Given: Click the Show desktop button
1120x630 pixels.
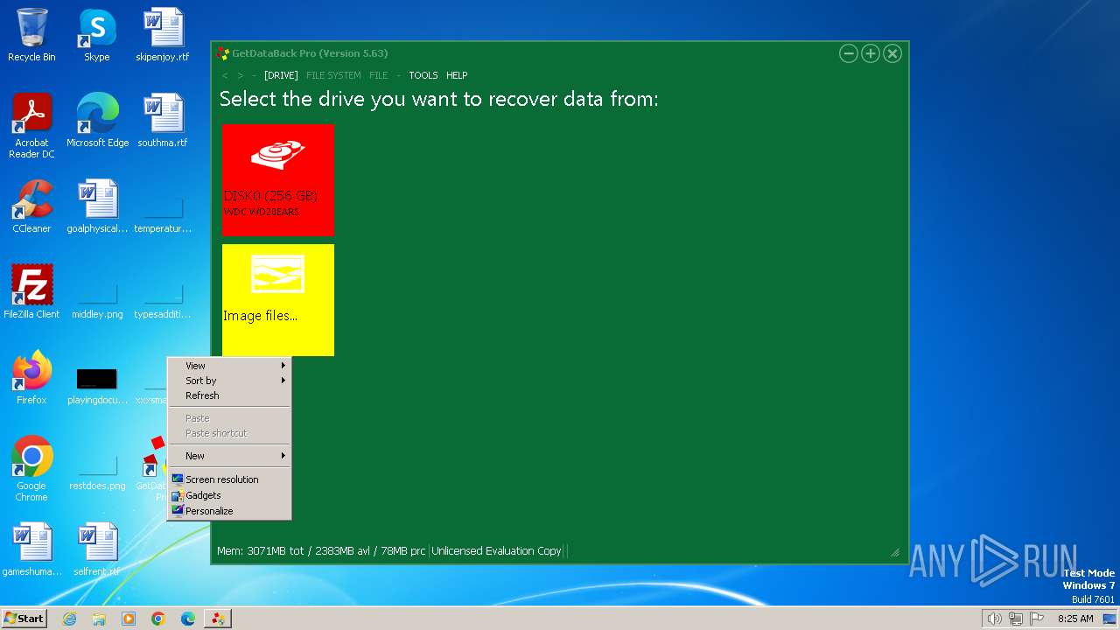Looking at the screenshot, I should pos(1109,619).
